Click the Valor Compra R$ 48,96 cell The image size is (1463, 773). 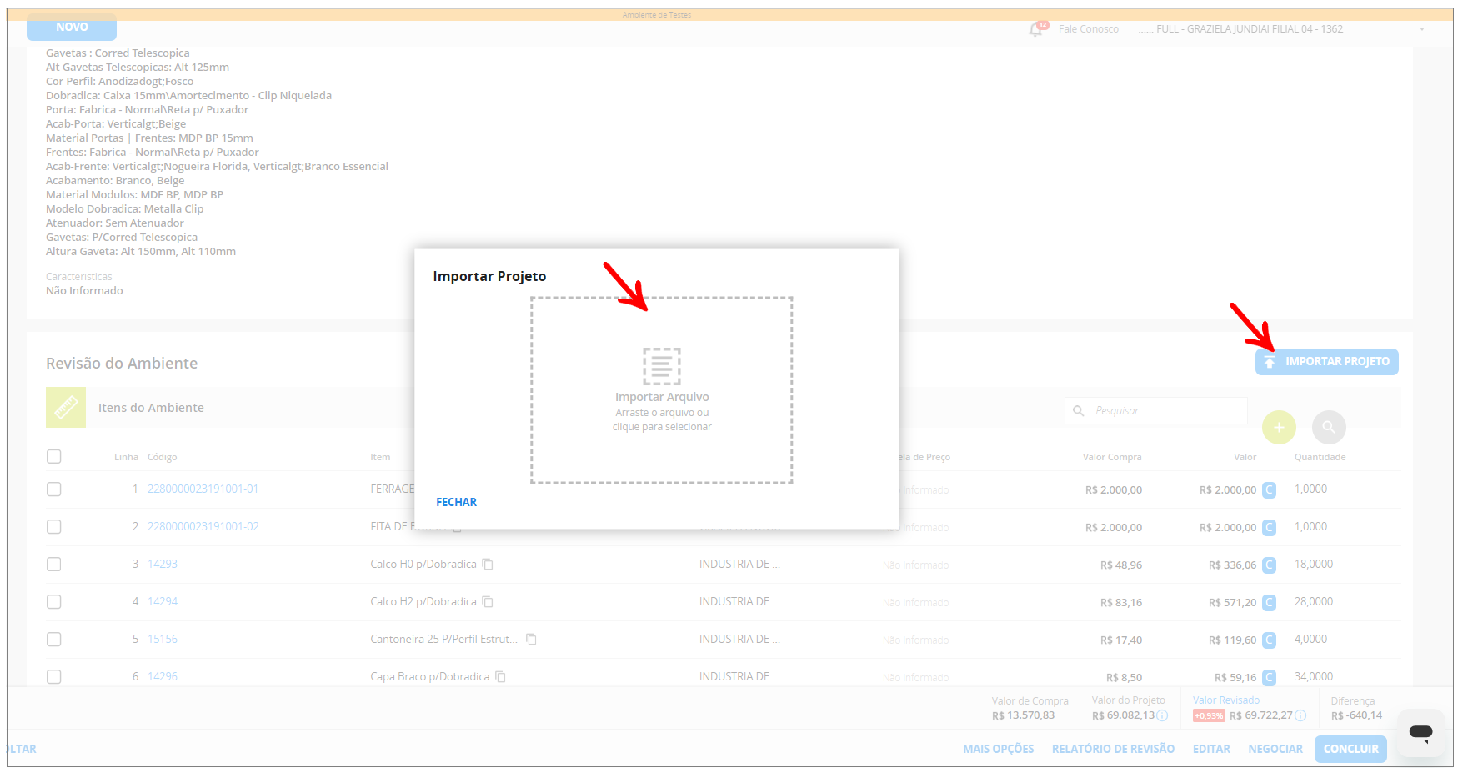pos(1121,565)
